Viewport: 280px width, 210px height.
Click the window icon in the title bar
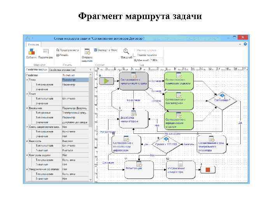28,38
